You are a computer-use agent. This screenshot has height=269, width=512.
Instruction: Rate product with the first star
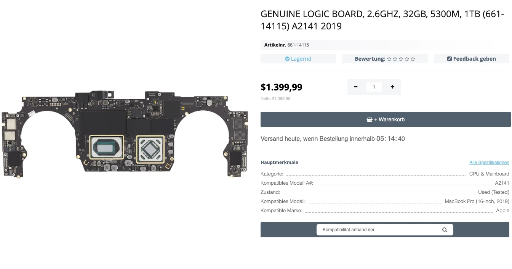[x=389, y=59]
